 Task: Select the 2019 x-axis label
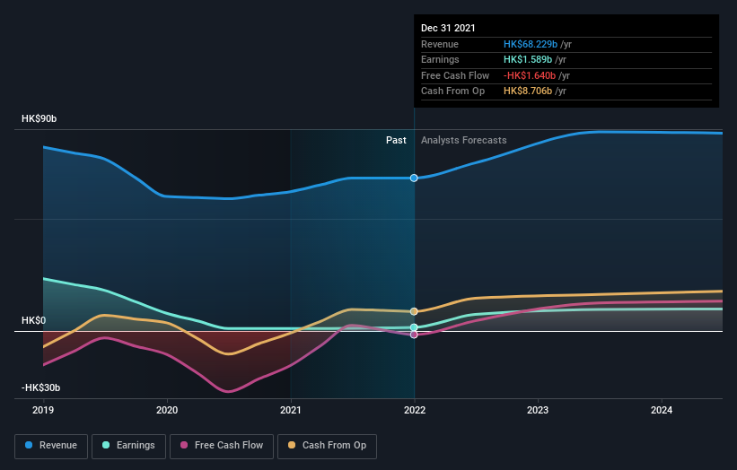click(x=43, y=411)
